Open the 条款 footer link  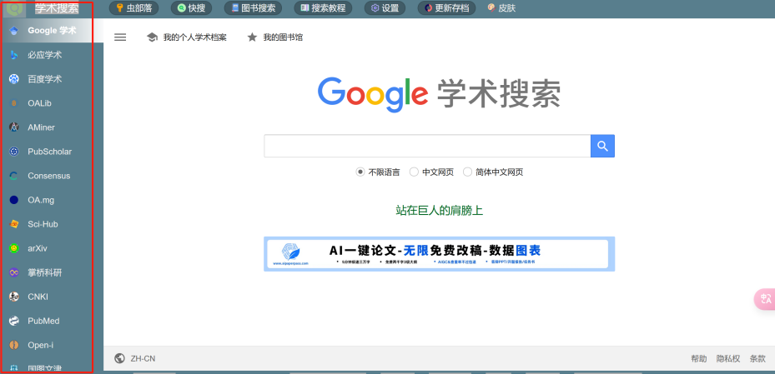[x=757, y=359]
